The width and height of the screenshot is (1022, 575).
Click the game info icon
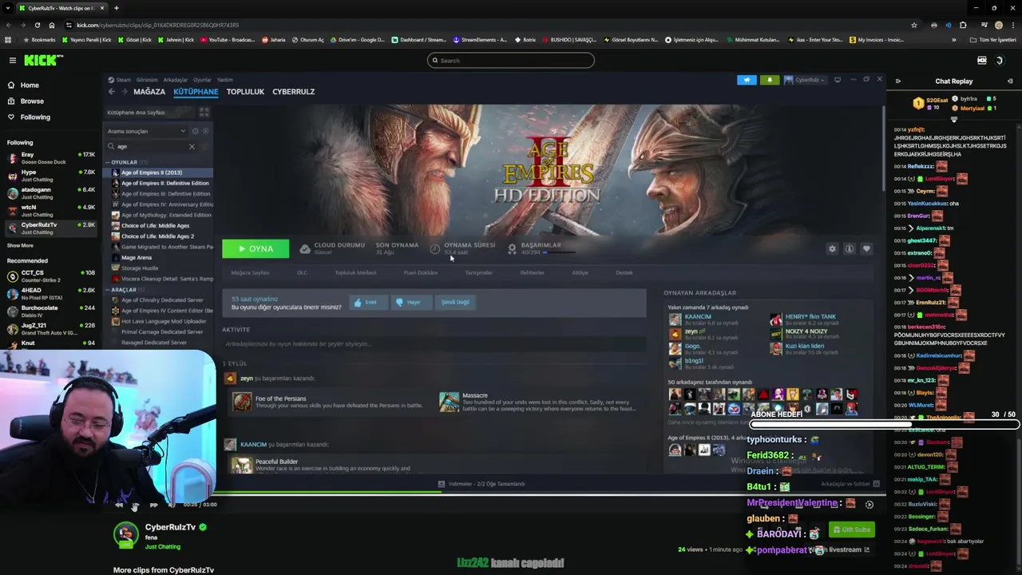point(850,248)
